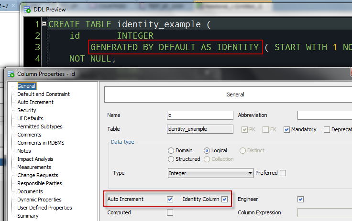352x221 pixels.
Task: Toggle the Mandatory checkbox
Action: point(286,129)
